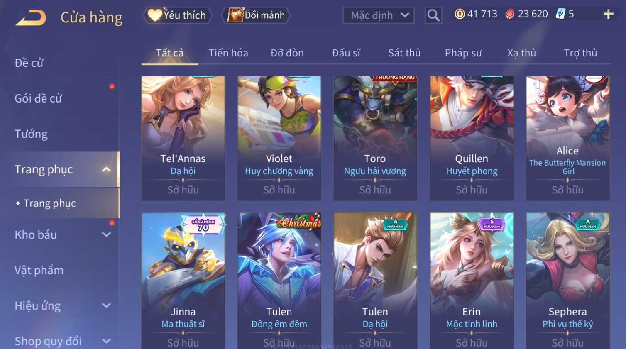Viewport: 626px width, 349px height.
Task: Open Gói đề cử sidebar item
Action: (x=38, y=98)
